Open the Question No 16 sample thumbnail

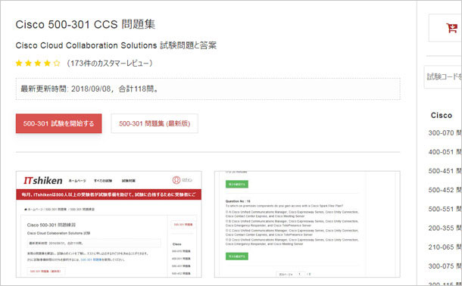[307, 224]
